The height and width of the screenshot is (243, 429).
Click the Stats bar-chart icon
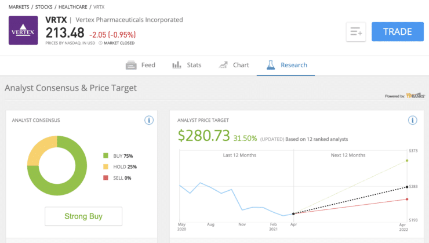tap(176, 65)
